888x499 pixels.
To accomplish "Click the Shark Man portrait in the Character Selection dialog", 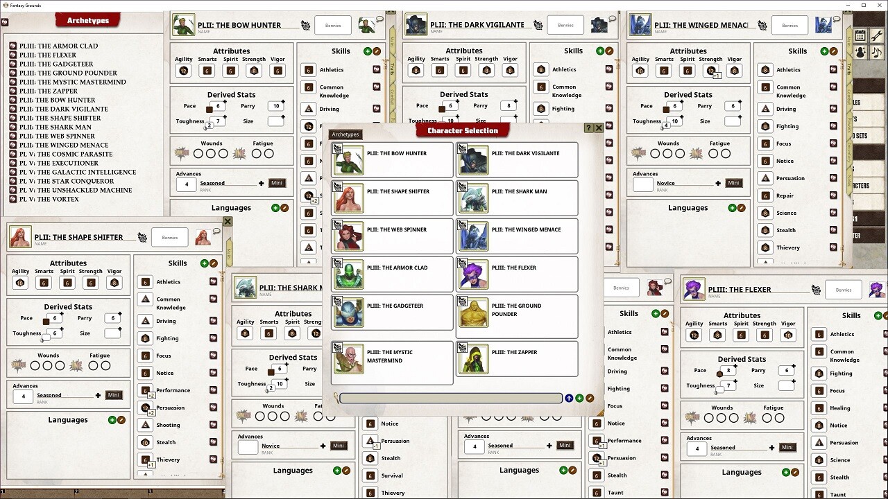I will click(472, 197).
